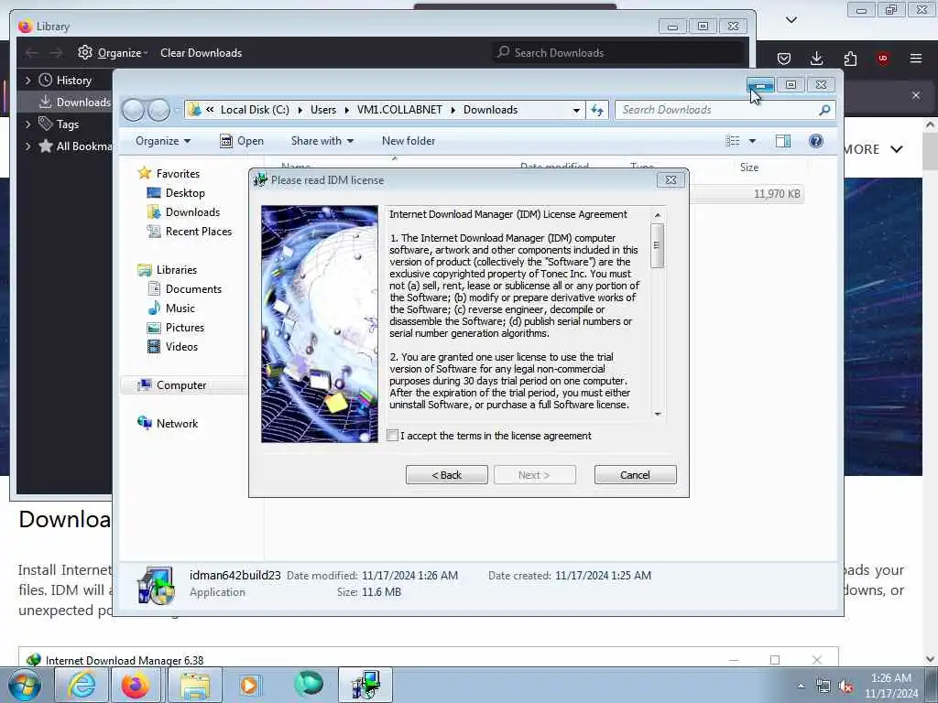Show hidden tray icons arrow
Image resolution: width=938 pixels, height=703 pixels.
point(801,686)
